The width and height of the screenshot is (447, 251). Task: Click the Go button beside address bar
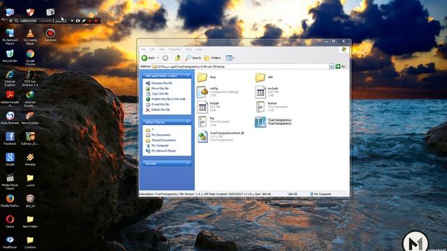coord(340,66)
